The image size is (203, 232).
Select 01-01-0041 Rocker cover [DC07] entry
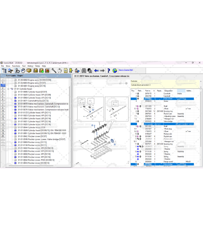pyautogui.click(x=32, y=136)
